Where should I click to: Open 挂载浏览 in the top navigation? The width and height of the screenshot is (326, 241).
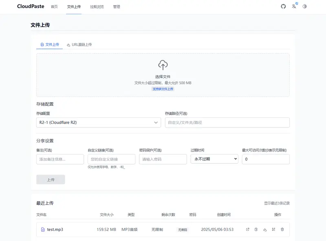point(97,7)
